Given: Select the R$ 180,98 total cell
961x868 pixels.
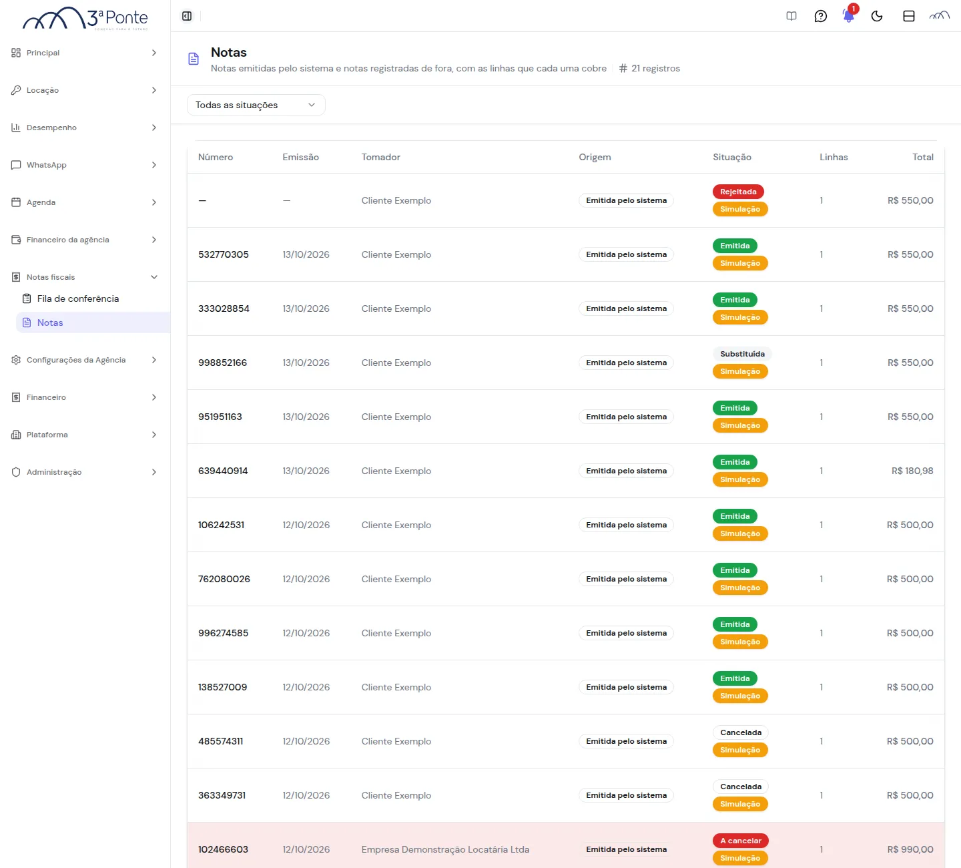Looking at the screenshot, I should [x=912, y=471].
